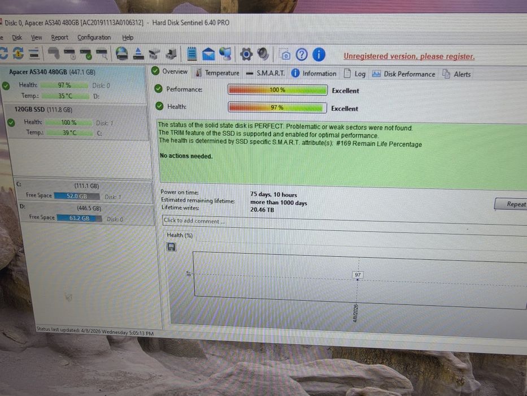527x396 pixels.
Task: Switch to the Log tab
Action: (355, 74)
